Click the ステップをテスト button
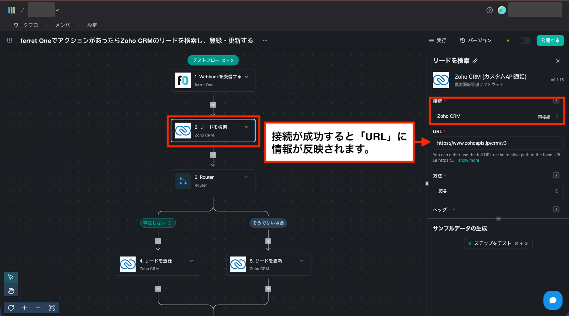Viewport: 569px width, 316px height. click(x=498, y=243)
